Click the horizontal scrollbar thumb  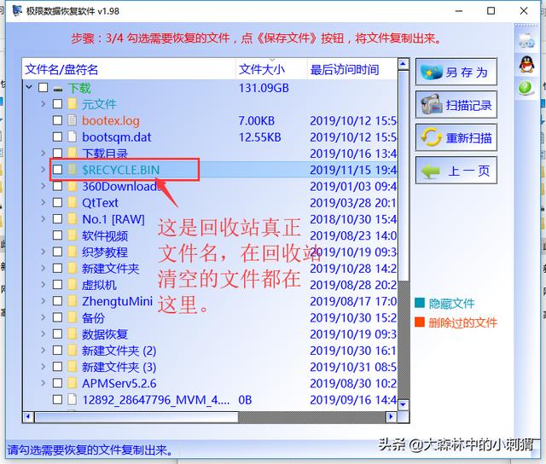click(136, 416)
